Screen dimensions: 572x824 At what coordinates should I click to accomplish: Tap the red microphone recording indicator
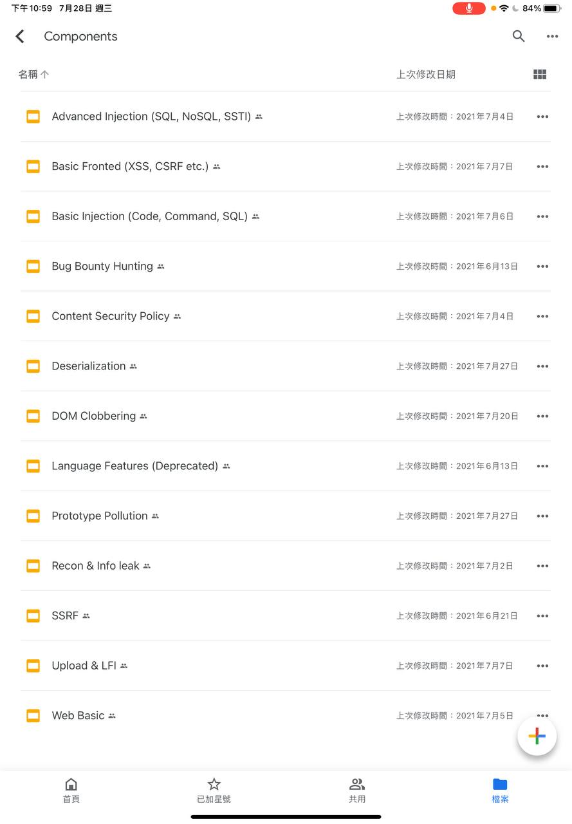[x=469, y=8]
